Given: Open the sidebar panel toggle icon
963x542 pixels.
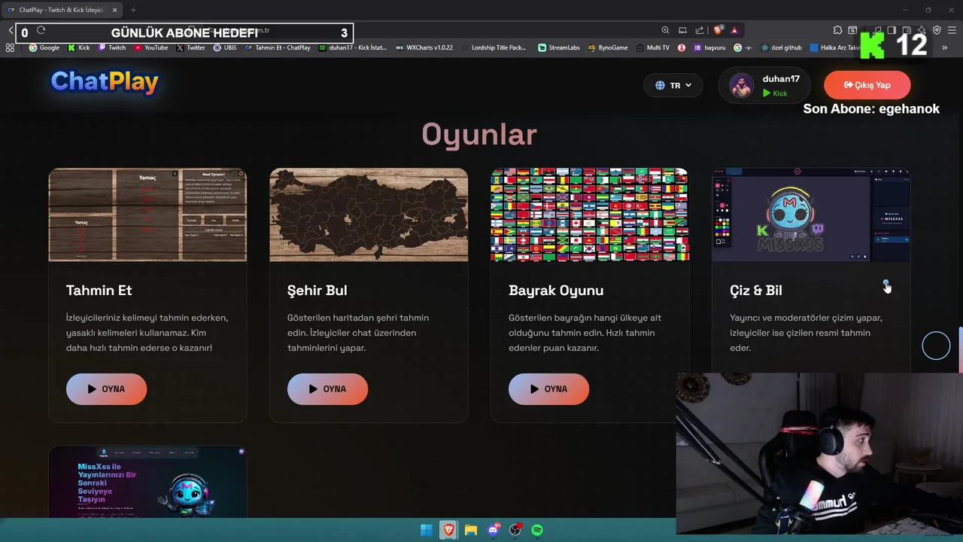Looking at the screenshot, I should pyautogui.click(x=891, y=30).
